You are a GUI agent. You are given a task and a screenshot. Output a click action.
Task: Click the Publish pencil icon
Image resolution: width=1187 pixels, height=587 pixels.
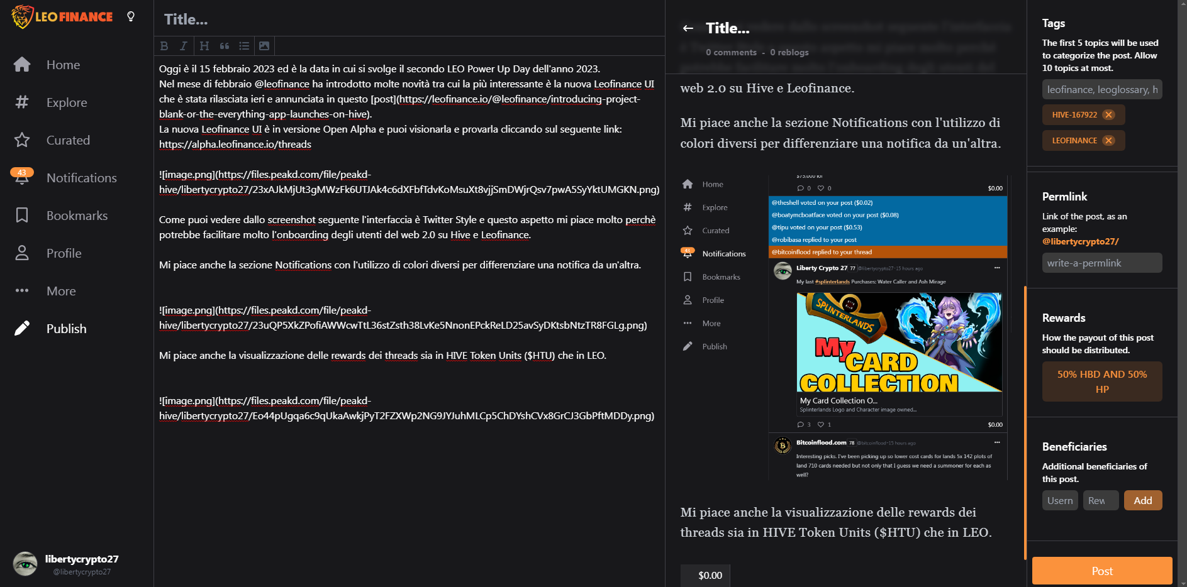click(22, 328)
